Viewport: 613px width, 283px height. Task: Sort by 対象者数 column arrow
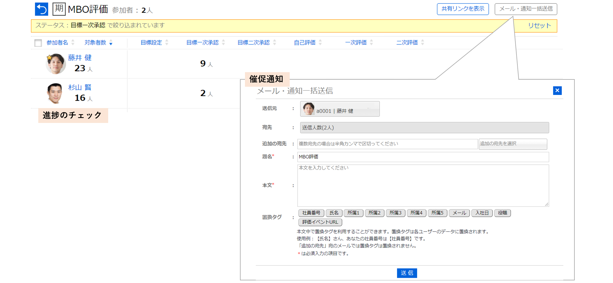click(x=111, y=43)
